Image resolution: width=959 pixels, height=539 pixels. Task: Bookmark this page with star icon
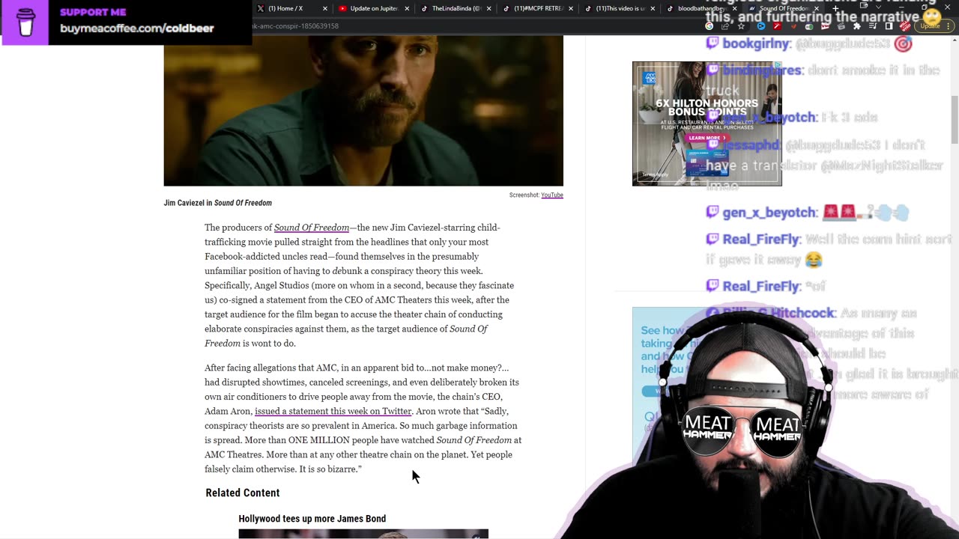coord(741,26)
